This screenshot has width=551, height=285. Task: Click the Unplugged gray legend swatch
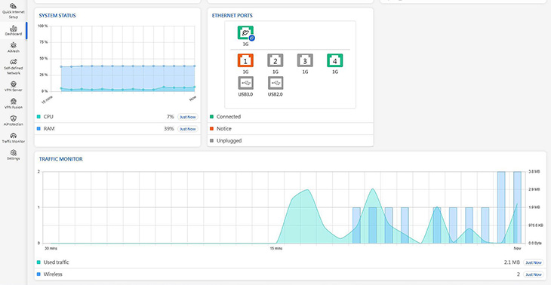pos(211,141)
